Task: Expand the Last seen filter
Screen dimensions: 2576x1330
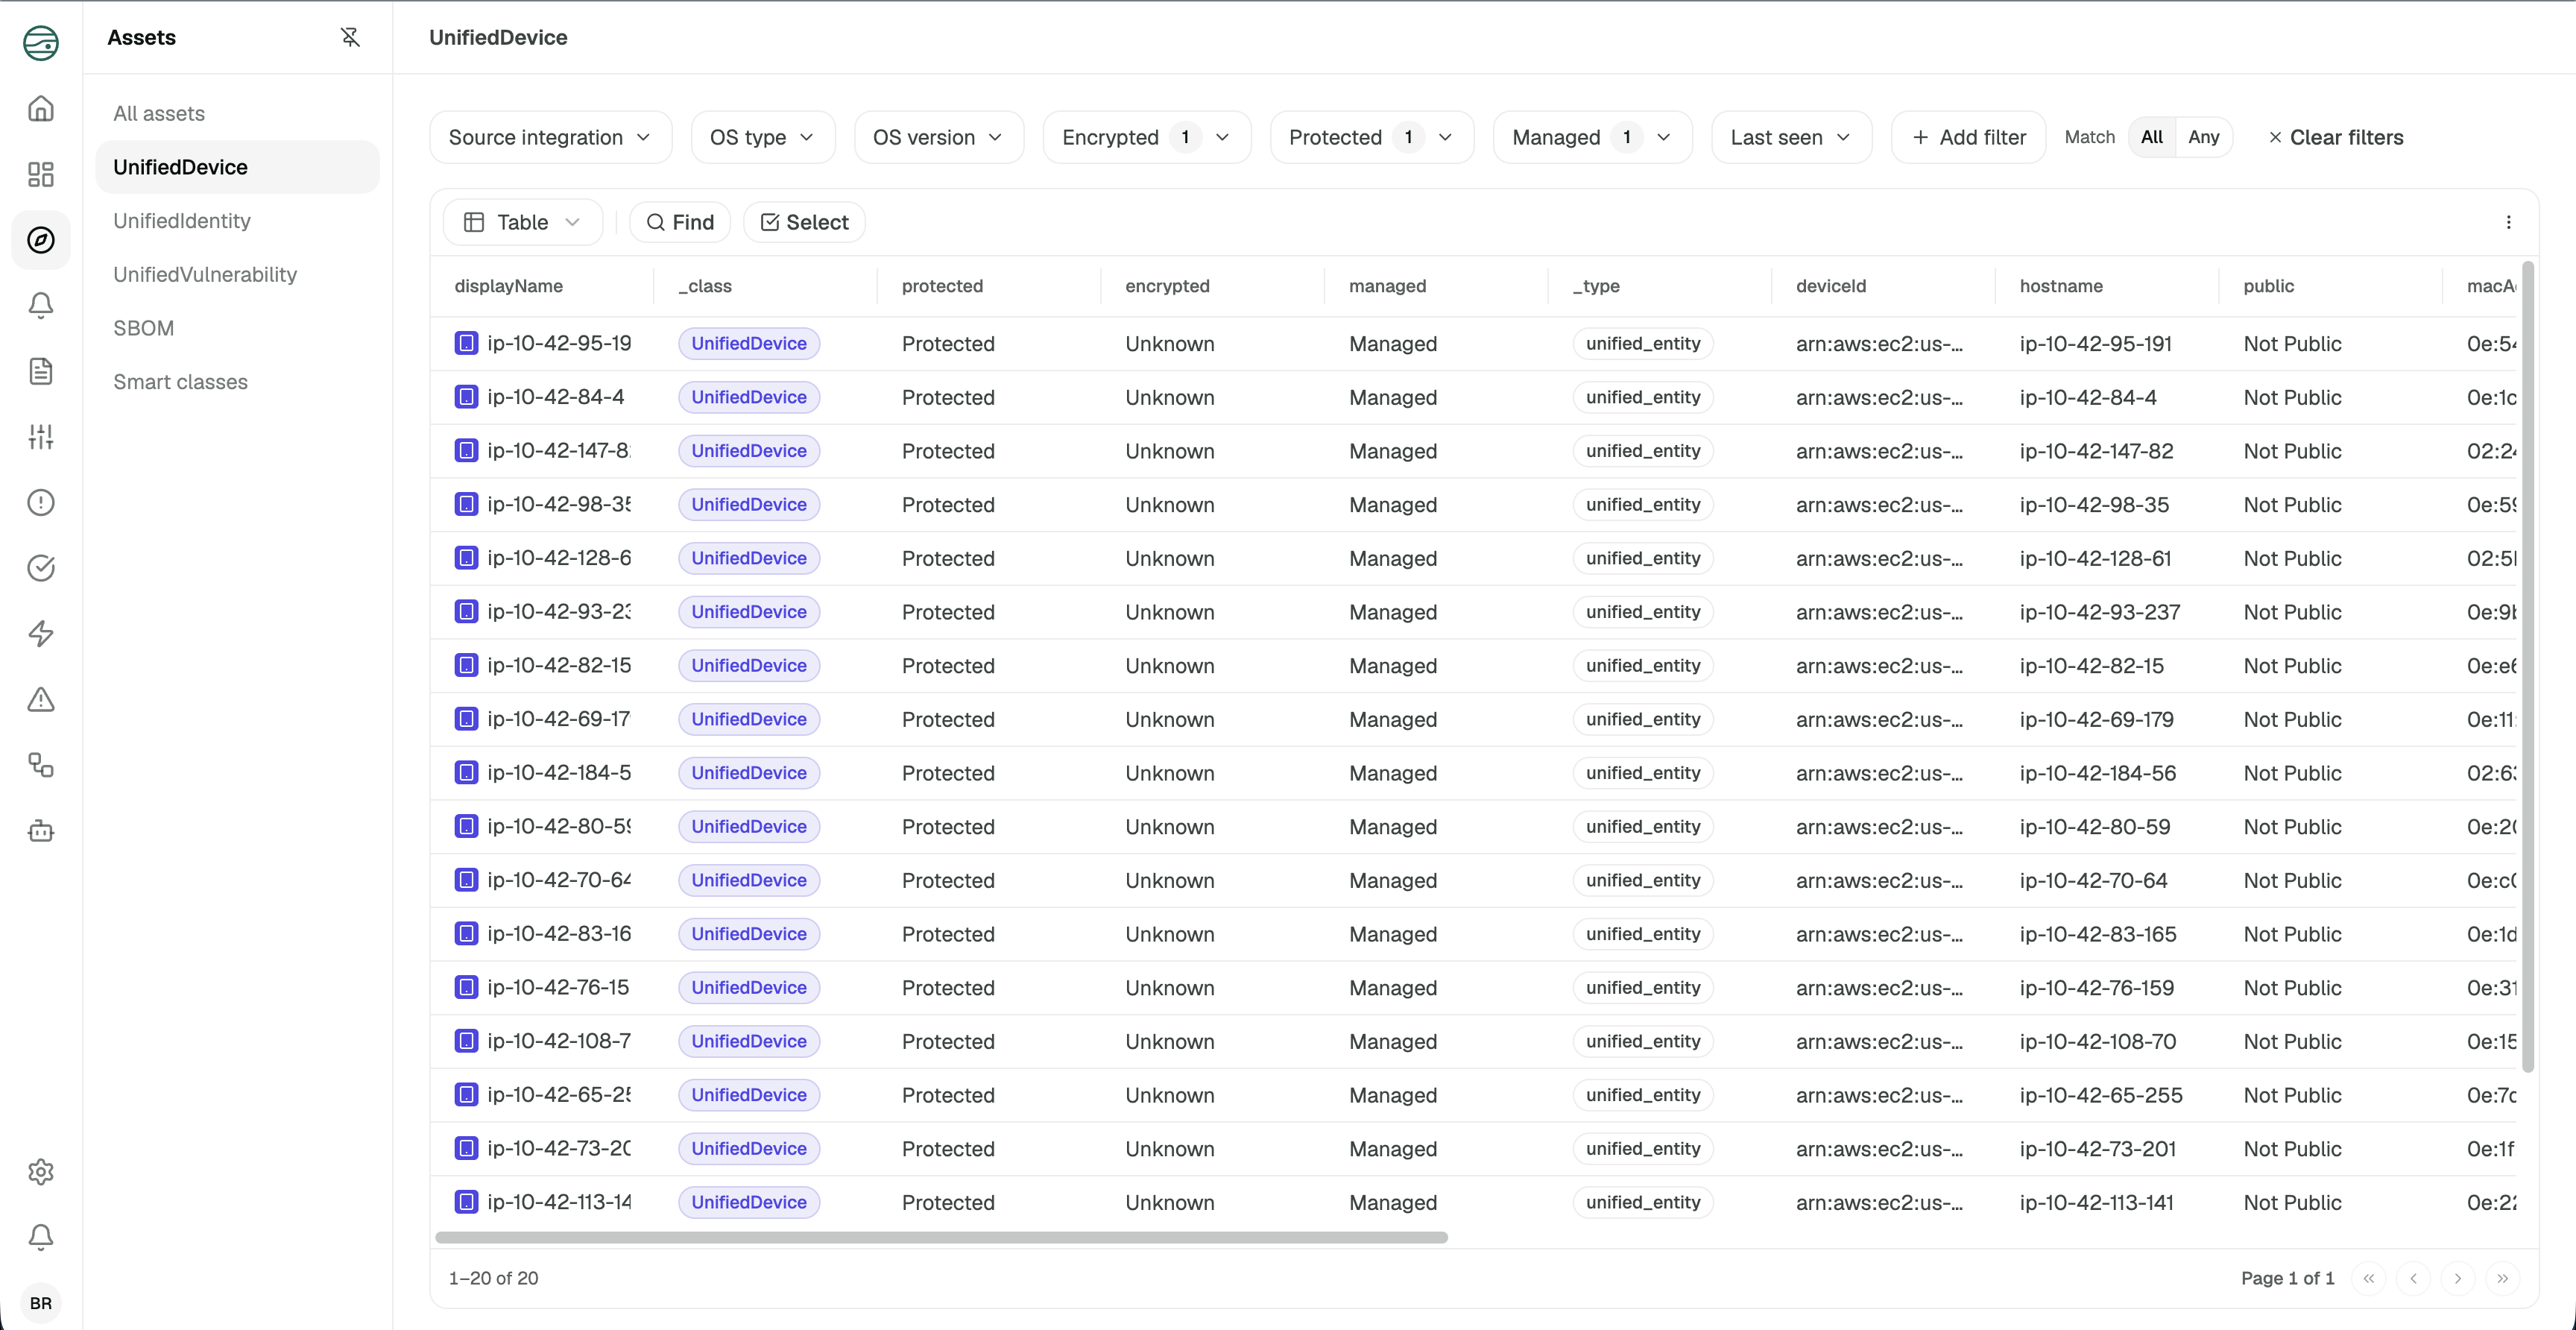Action: click(x=1791, y=137)
